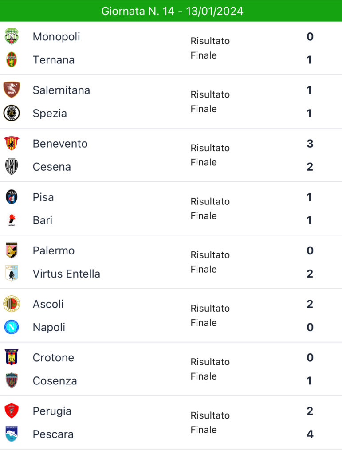The height and width of the screenshot is (454, 342).
Task: Click Risultato Finale for Benevento–Cesena match
Action: click(x=210, y=155)
